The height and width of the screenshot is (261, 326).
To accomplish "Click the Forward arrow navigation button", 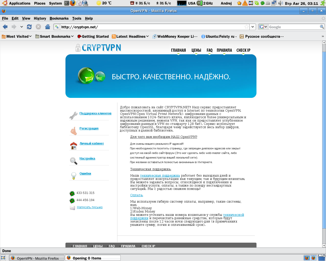I will [x=14, y=27].
